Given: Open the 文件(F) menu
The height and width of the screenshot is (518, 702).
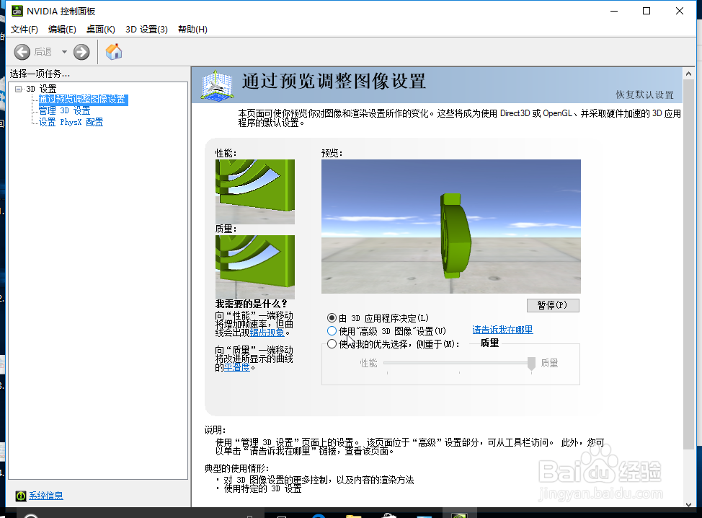Looking at the screenshot, I should pos(25,29).
